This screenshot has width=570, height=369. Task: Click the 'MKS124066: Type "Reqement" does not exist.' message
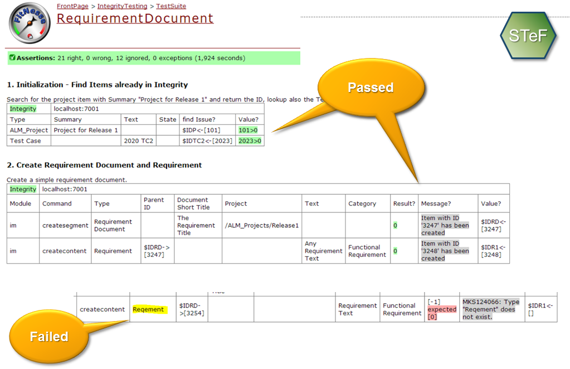click(x=491, y=309)
